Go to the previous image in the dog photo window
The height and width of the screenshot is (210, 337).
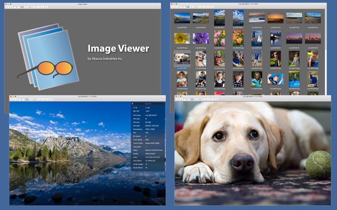point(177,99)
